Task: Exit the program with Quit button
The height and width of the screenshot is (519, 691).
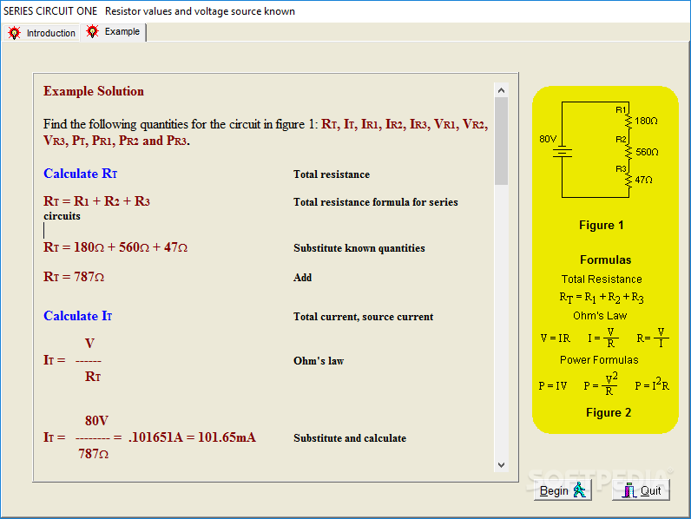Action: click(x=641, y=490)
